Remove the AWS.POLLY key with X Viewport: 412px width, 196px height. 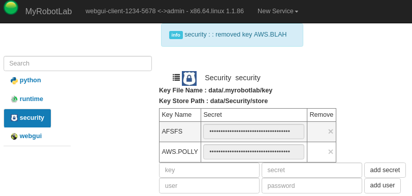click(x=331, y=152)
